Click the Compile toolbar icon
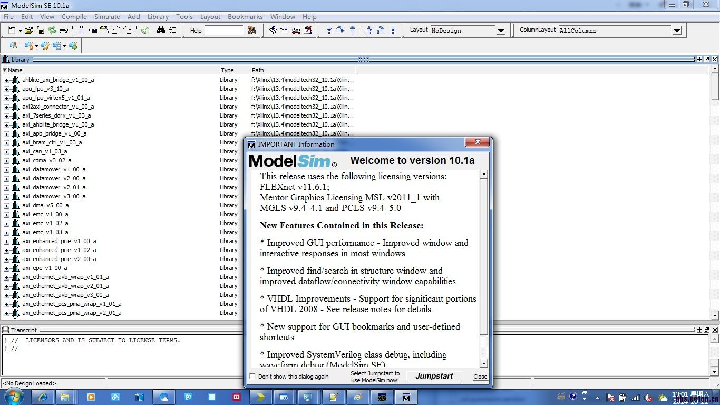This screenshot has height=405, width=720. coord(273,31)
